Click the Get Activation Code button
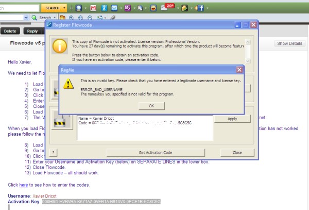The width and height of the screenshot is (309, 210). tap(156, 153)
